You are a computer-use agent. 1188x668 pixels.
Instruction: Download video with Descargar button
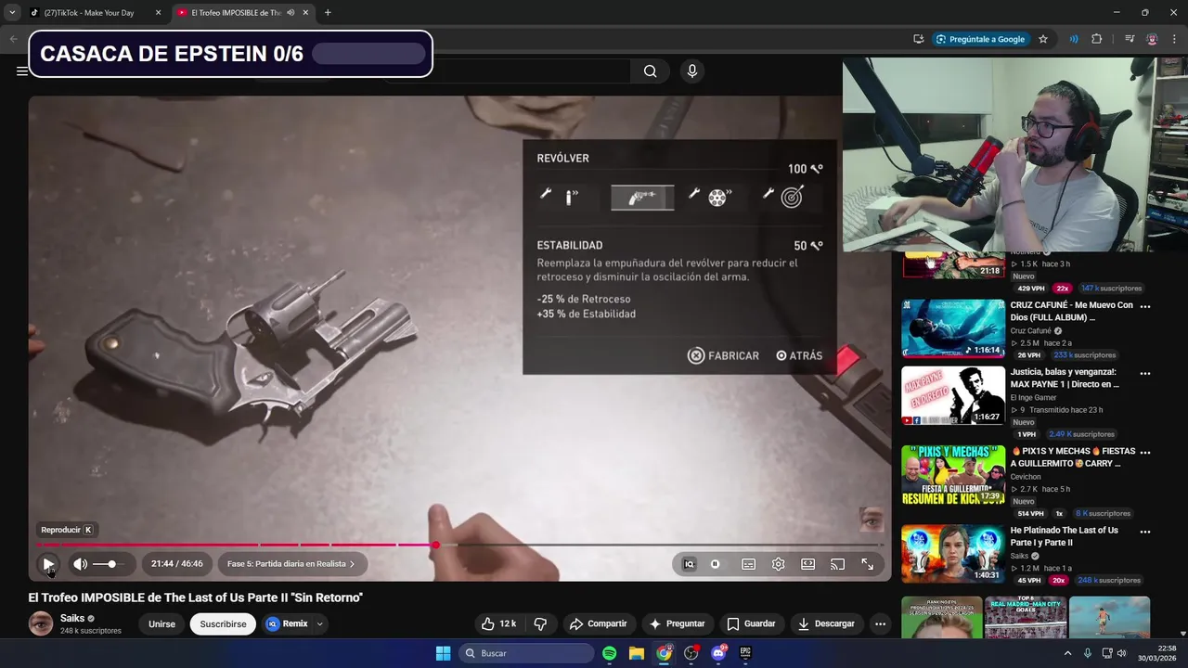point(826,623)
